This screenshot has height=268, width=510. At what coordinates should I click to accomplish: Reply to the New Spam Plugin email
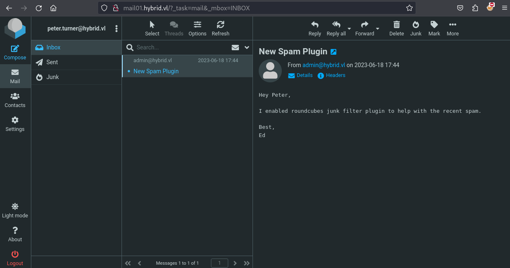pos(315,28)
